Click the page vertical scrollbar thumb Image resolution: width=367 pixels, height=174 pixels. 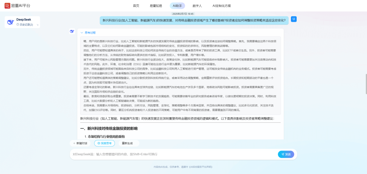tap(366, 84)
